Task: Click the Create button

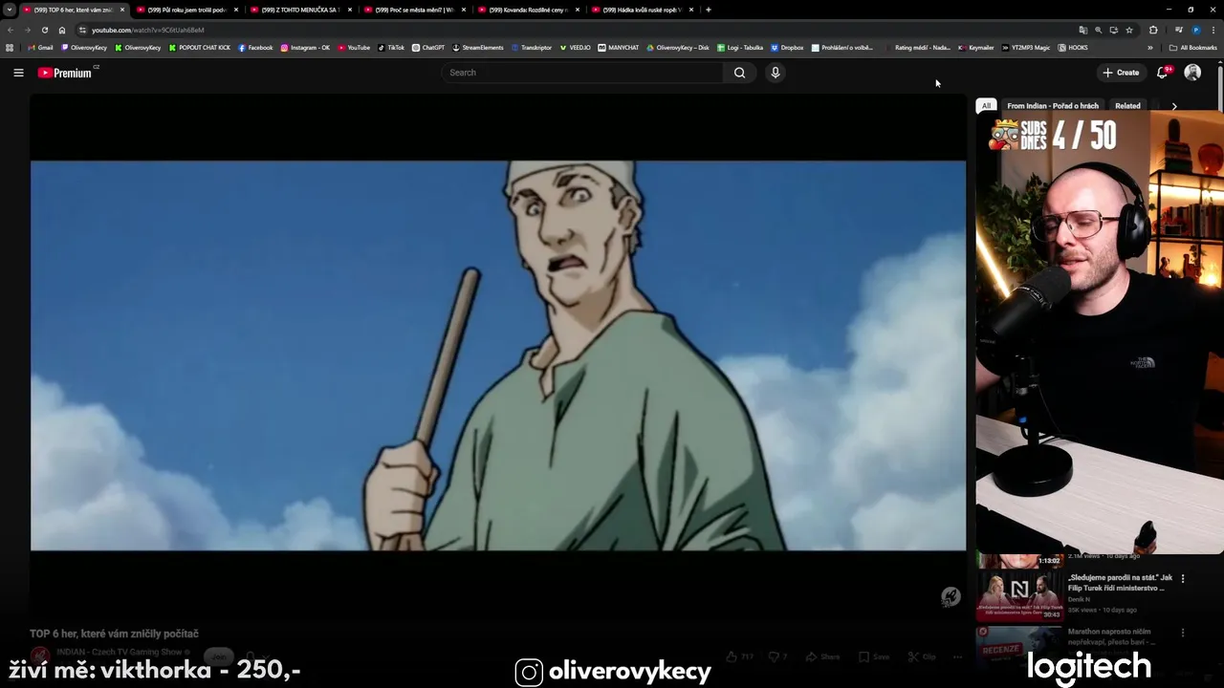Action: 1121,73
